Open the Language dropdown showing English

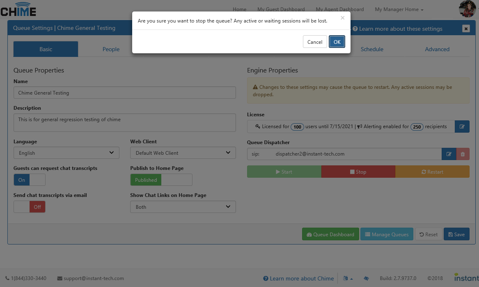tap(66, 153)
